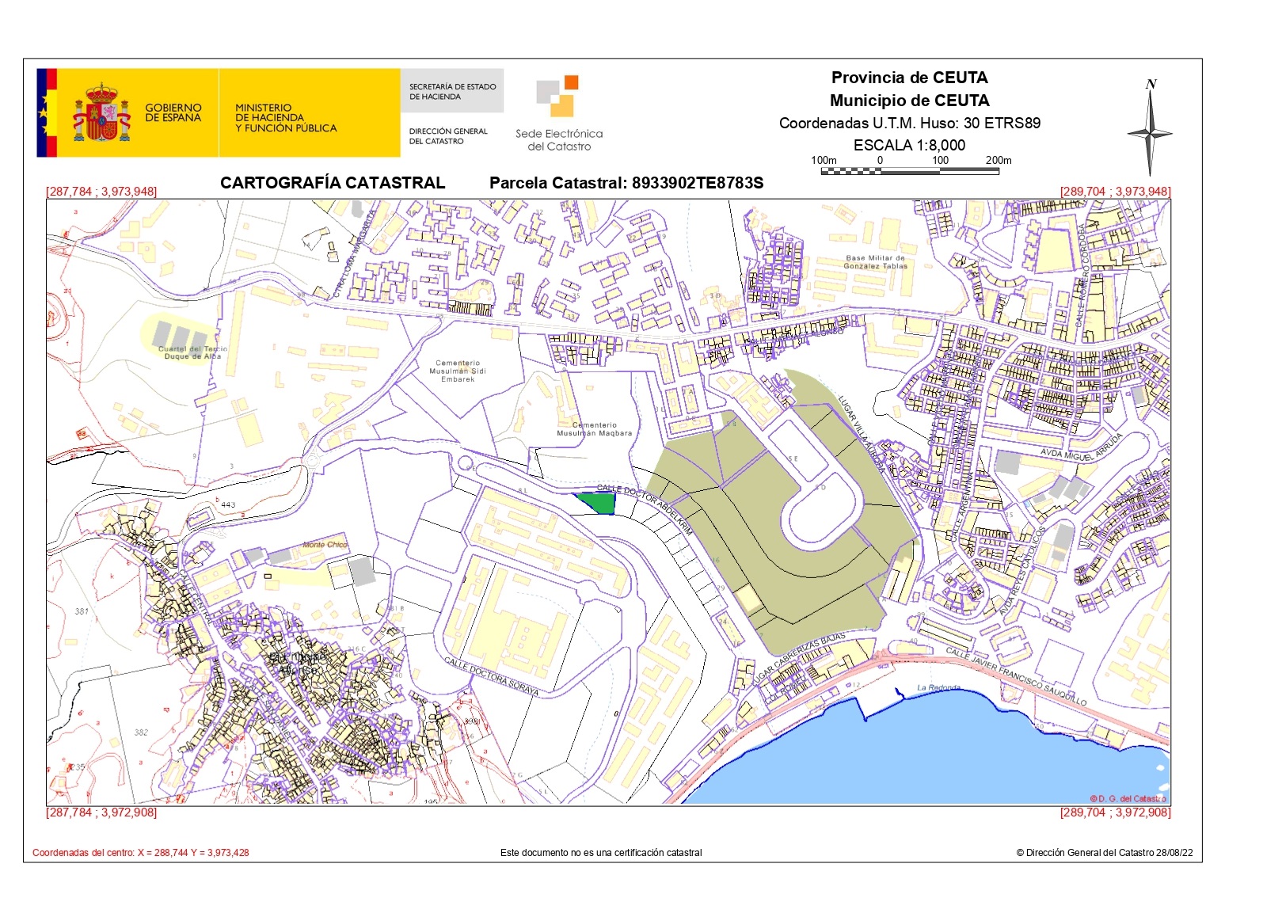Click the Sede Electrónica del Catastro logo
Viewport: 1263px width, 917px height.
[x=559, y=114]
